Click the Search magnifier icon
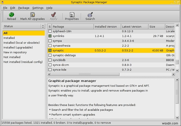 click(90, 15)
